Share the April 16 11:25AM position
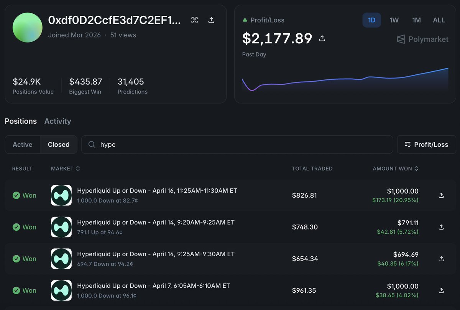The width and height of the screenshot is (460, 310). pos(441,195)
